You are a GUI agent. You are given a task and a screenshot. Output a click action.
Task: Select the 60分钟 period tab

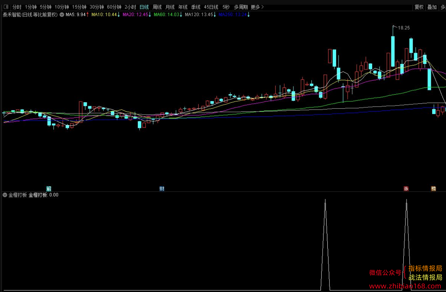114,7
